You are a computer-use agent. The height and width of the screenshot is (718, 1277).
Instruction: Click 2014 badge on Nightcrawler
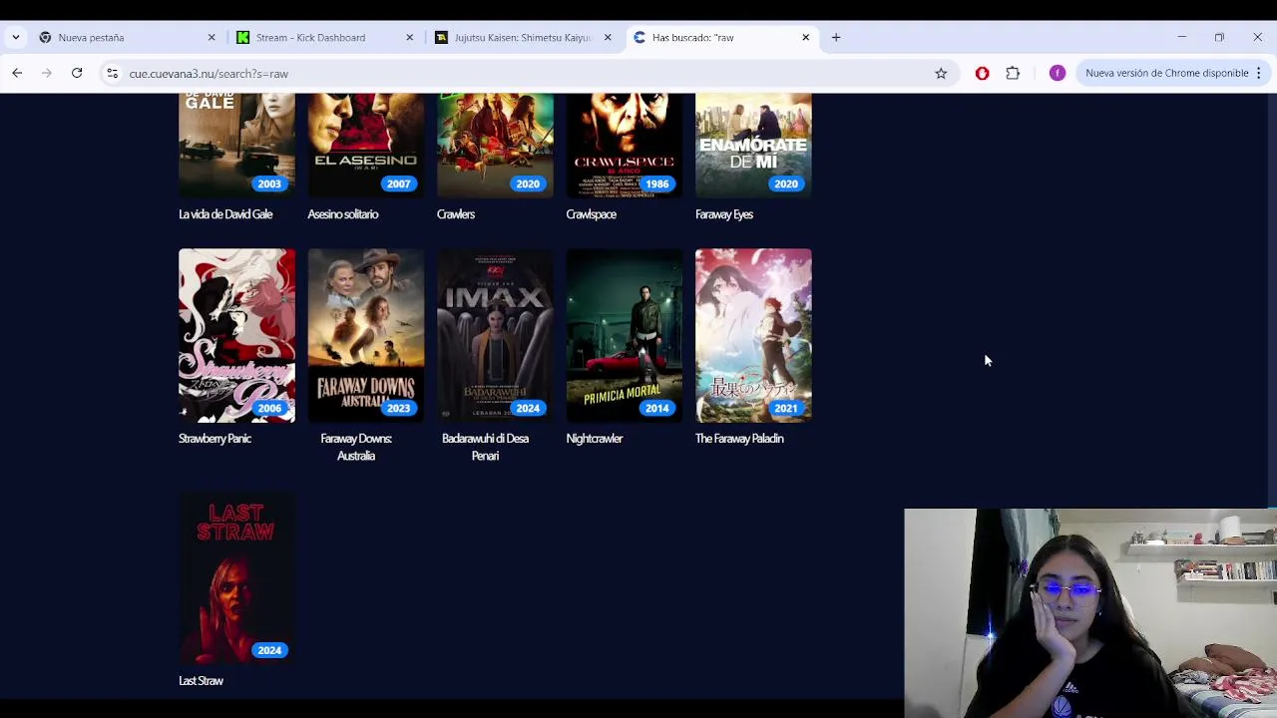point(656,408)
